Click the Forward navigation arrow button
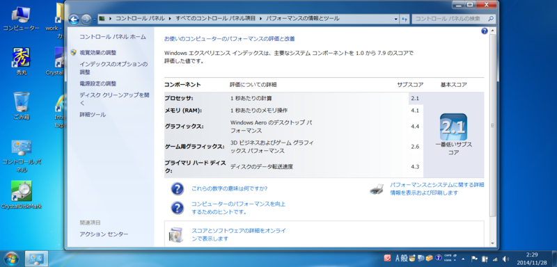The width and height of the screenshot is (557, 267). coord(86,19)
